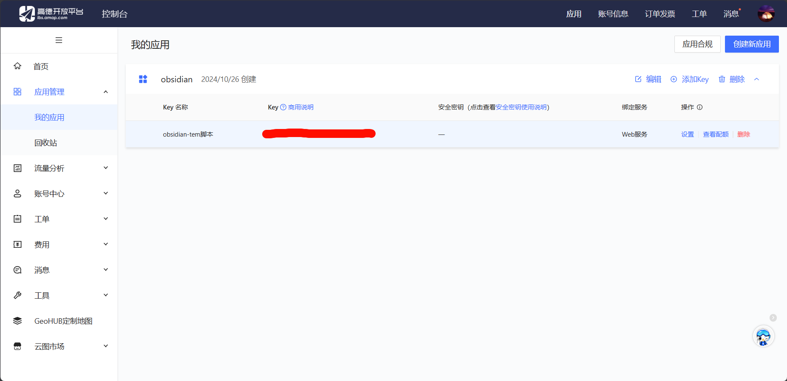Open the 安全密钥使用说明 link
This screenshot has height=381, width=787.
pyautogui.click(x=521, y=107)
